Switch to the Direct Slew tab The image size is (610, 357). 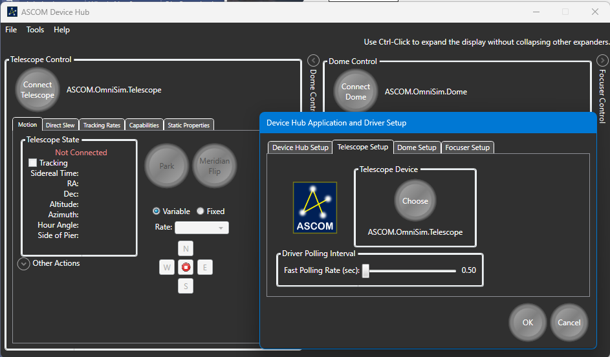point(60,125)
